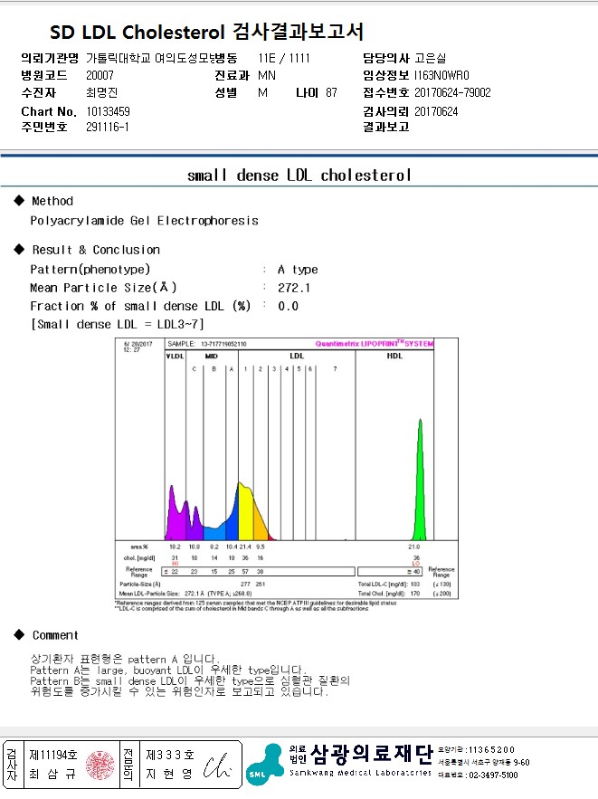The image size is (598, 799).
Task: Click the HDL column label in chart
Action: tap(394, 357)
